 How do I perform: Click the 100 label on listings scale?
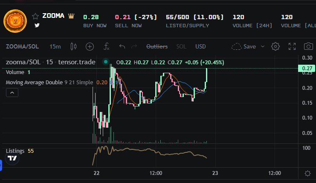click(306, 148)
